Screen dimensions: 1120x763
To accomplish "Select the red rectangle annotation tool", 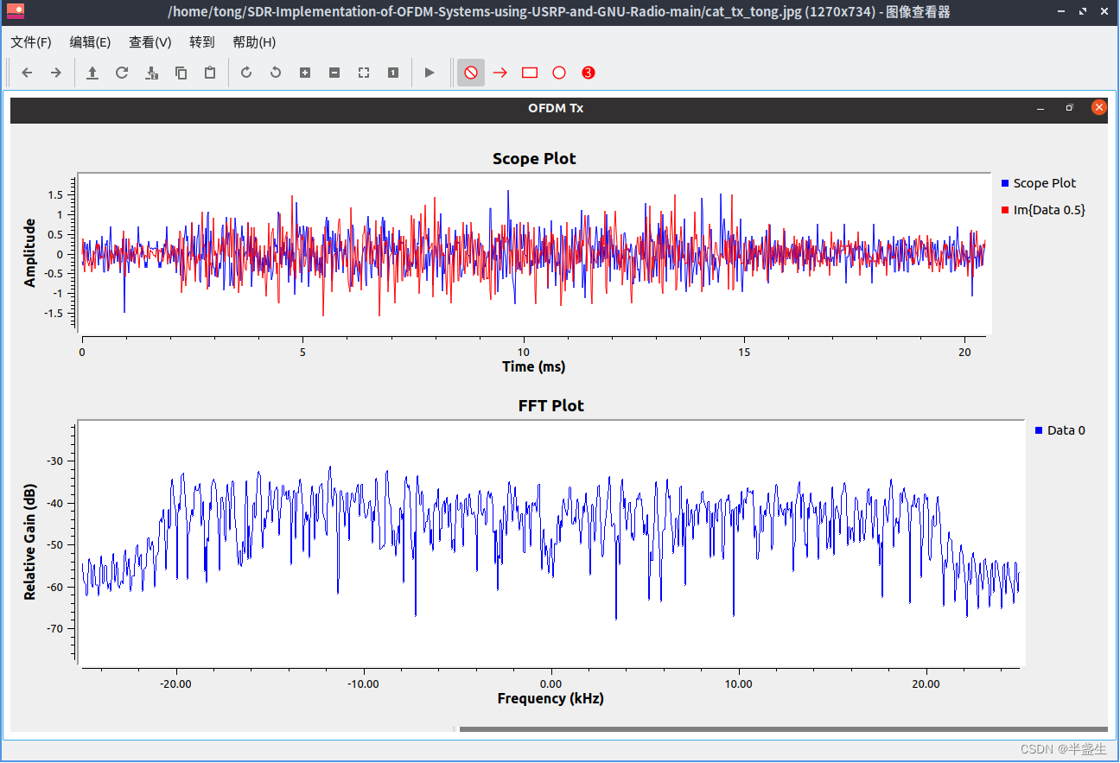I will click(x=530, y=73).
